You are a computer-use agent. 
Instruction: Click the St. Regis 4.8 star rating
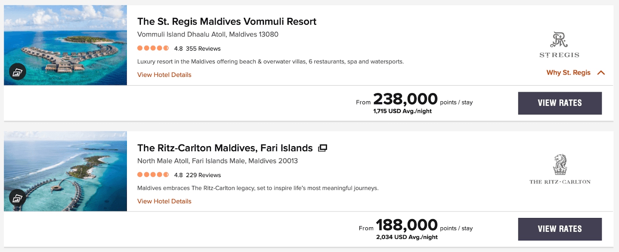[153, 48]
